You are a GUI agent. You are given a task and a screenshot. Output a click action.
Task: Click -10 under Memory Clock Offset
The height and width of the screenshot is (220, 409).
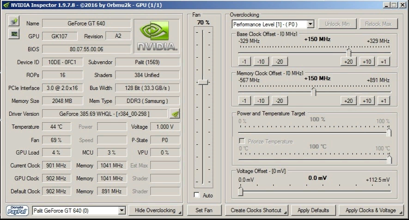(261, 101)
